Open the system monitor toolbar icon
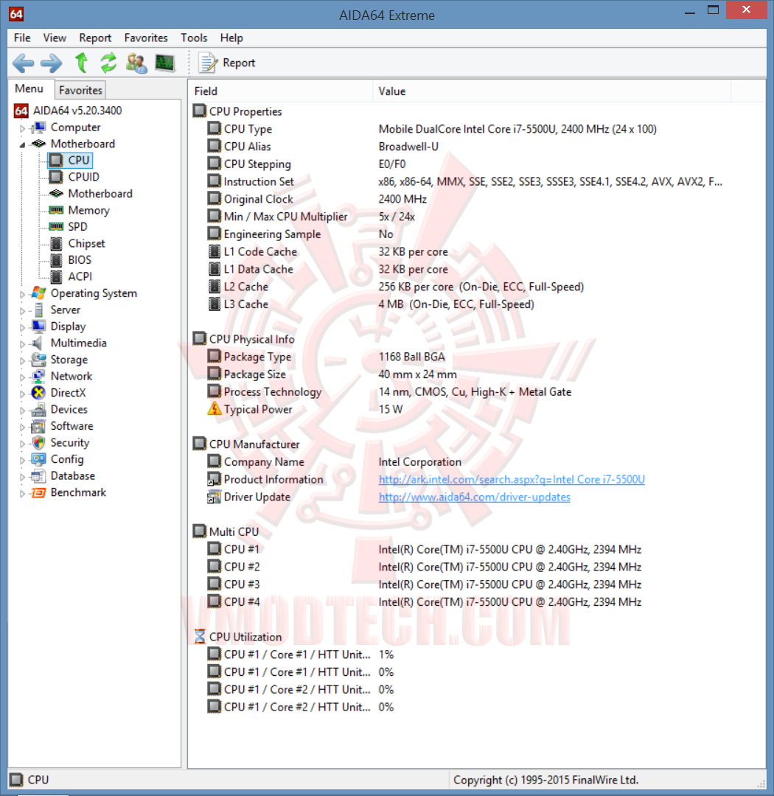The image size is (774, 796). click(164, 63)
